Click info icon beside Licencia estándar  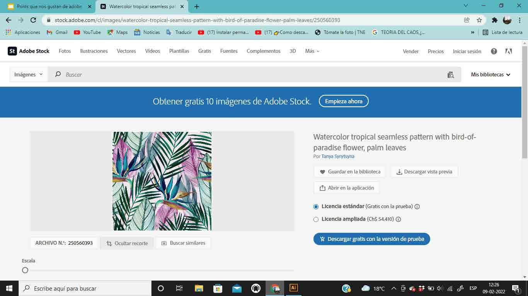[417, 207]
